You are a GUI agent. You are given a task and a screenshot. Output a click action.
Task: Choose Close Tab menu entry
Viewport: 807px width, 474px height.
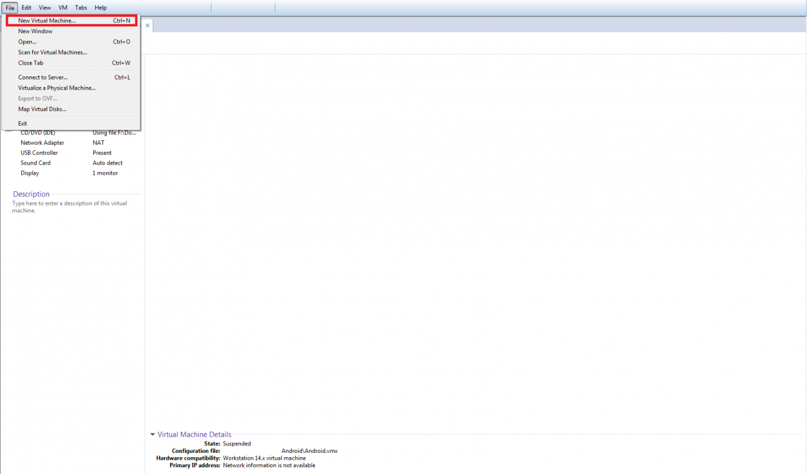pyautogui.click(x=31, y=63)
